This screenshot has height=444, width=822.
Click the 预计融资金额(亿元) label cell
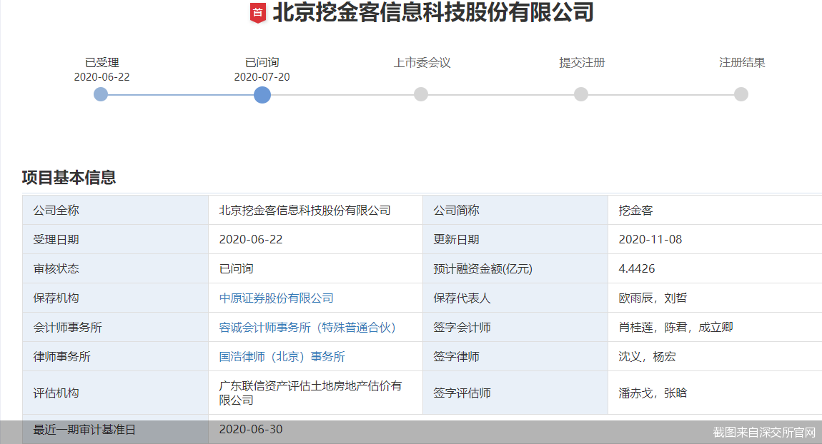click(515, 268)
